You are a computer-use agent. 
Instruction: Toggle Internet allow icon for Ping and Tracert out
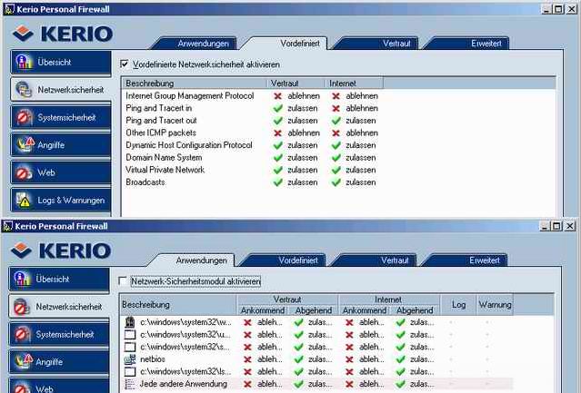336,121
